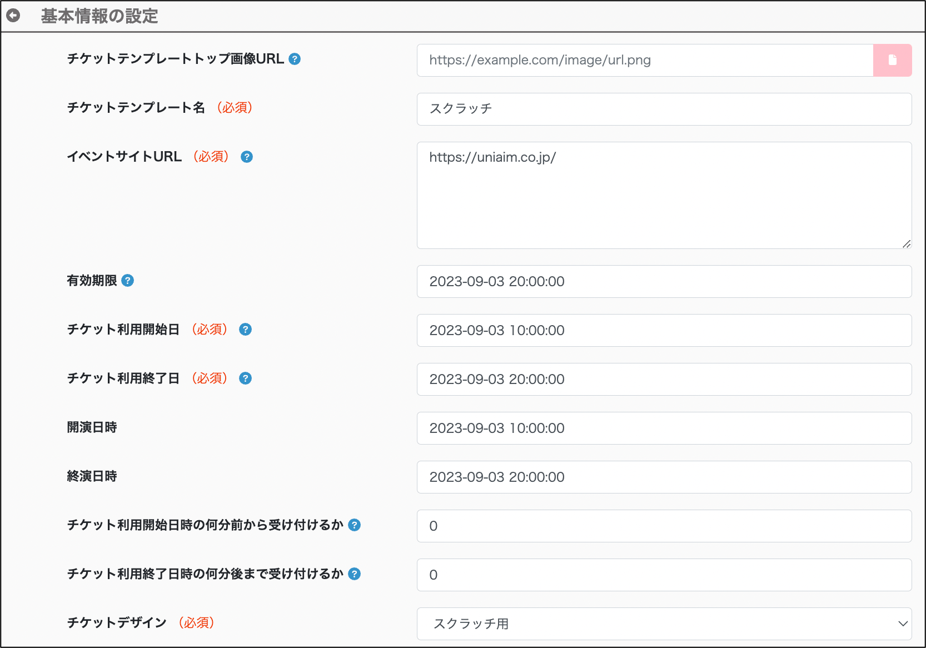The width and height of the screenshot is (926, 648).
Task: Click the back arrow beside 基本情報の設定
Action: [13, 16]
